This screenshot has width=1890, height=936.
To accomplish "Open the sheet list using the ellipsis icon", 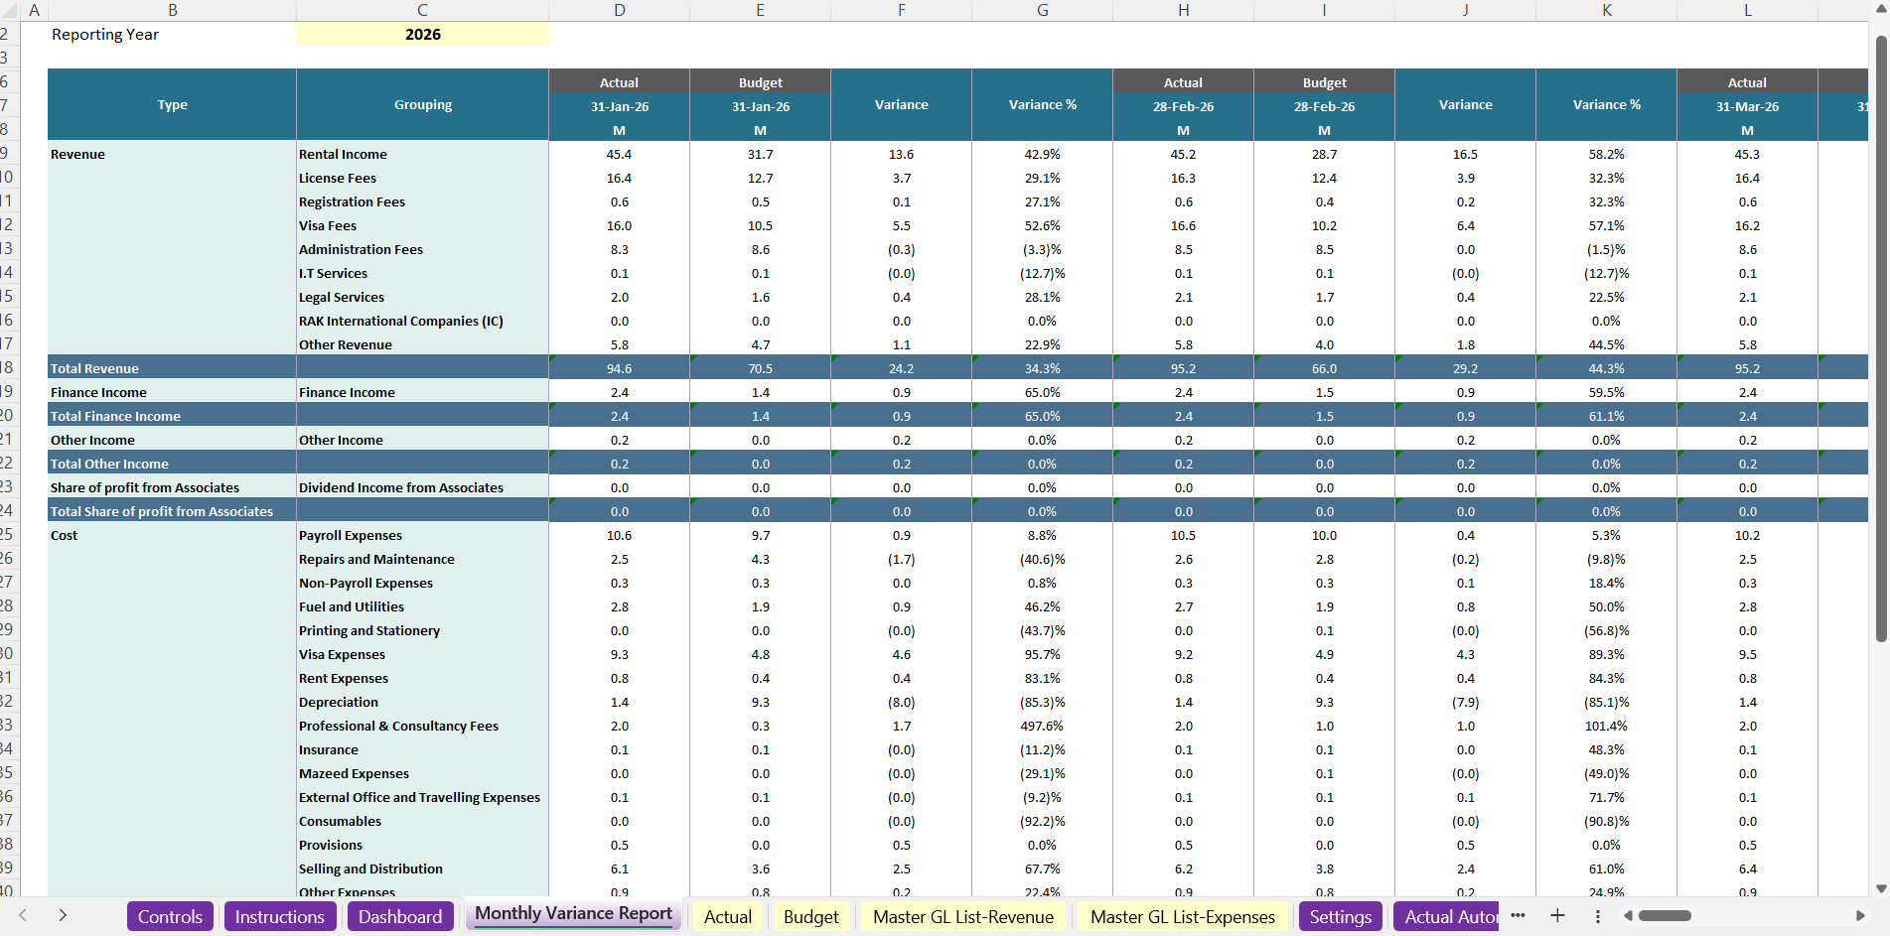I will click(1518, 916).
